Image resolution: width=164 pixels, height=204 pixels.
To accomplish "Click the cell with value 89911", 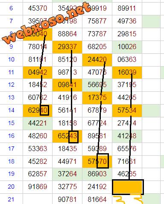I will pyautogui.click(x=127, y=8).
